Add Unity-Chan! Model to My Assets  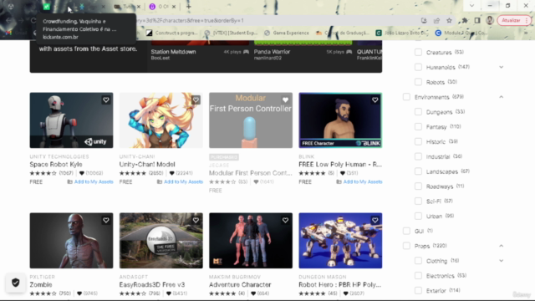tap(183, 182)
